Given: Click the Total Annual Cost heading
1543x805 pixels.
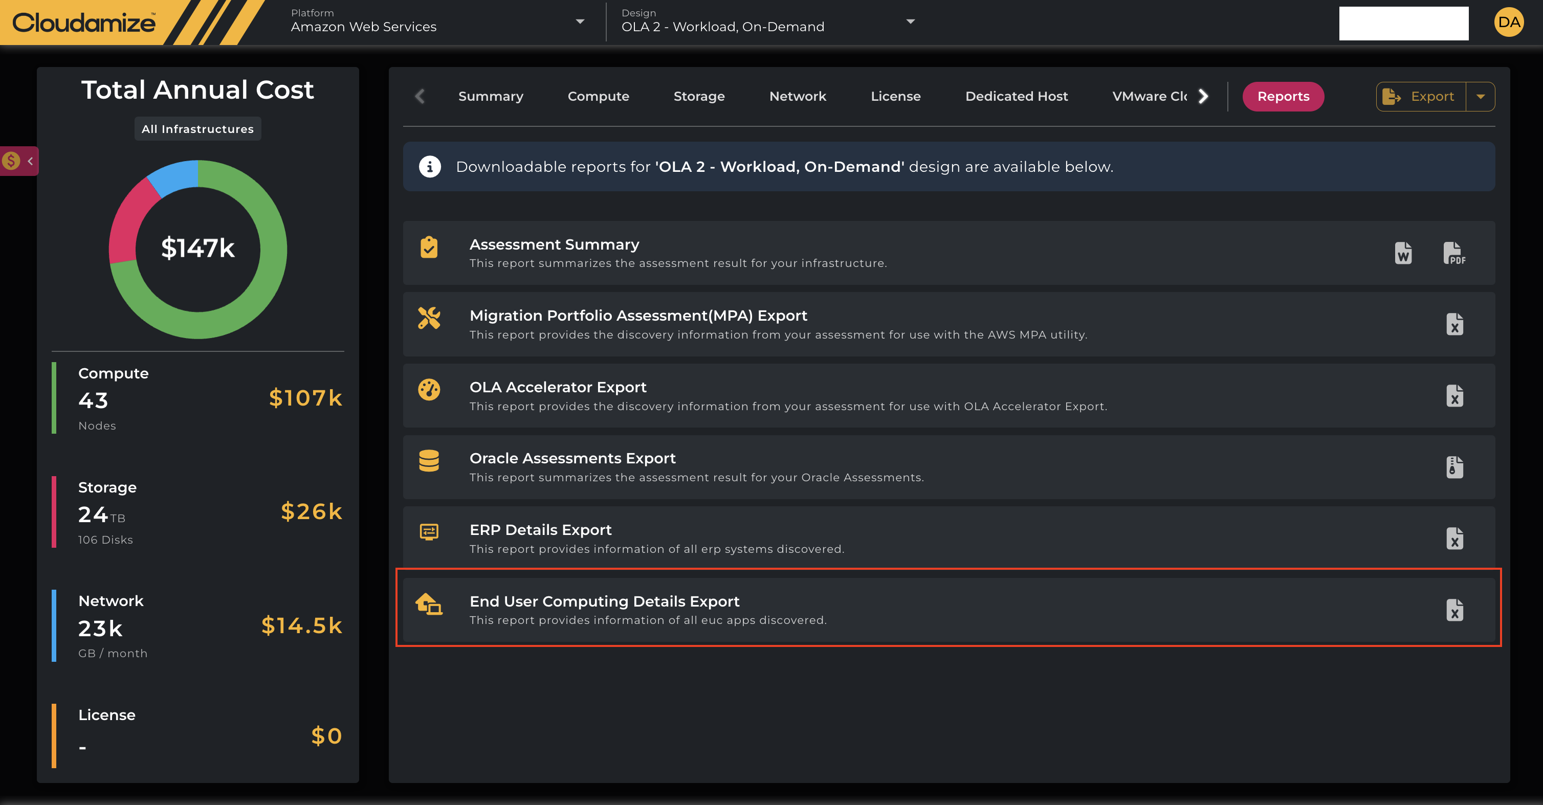Looking at the screenshot, I should point(197,90).
